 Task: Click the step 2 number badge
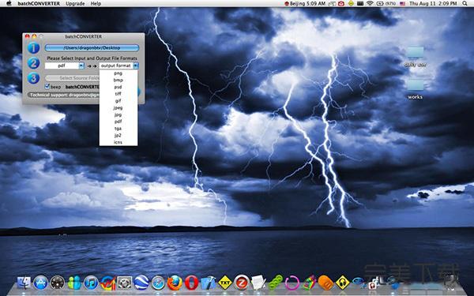pyautogui.click(x=33, y=63)
